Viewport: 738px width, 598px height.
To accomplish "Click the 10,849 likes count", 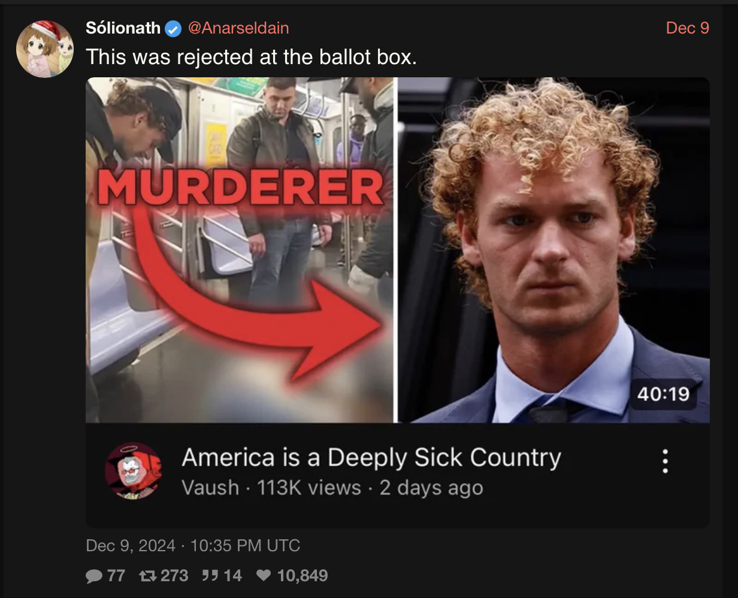I will pyautogui.click(x=303, y=576).
